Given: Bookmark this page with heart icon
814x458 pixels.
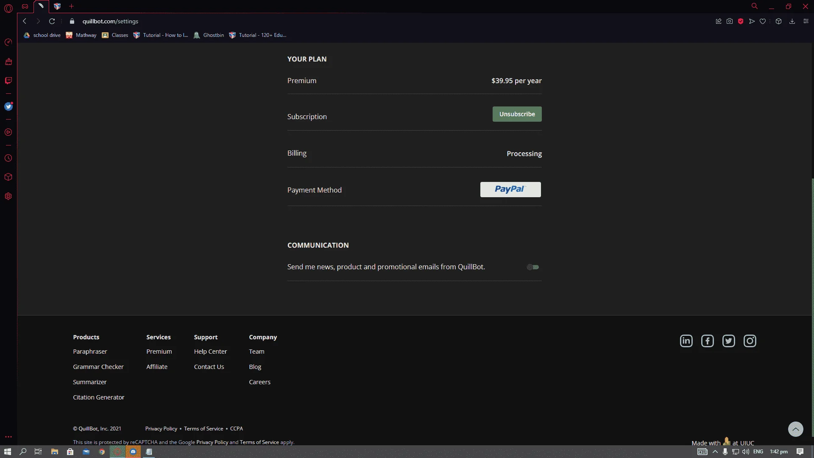Looking at the screenshot, I should (x=763, y=21).
